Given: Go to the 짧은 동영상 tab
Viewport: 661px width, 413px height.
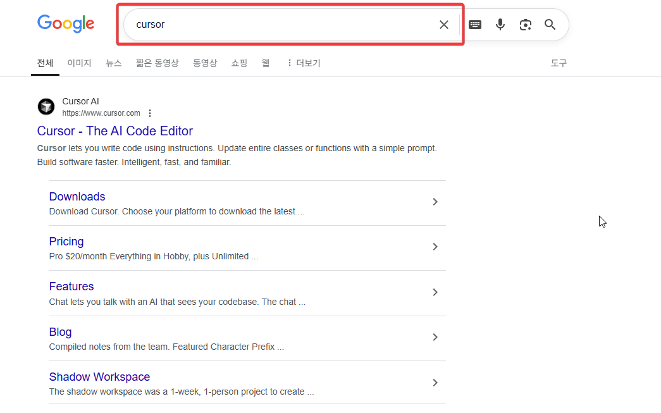Looking at the screenshot, I should (x=158, y=63).
